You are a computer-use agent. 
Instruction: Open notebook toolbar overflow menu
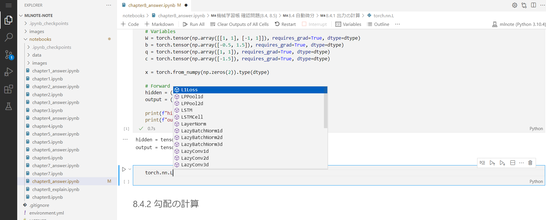tap(397, 24)
